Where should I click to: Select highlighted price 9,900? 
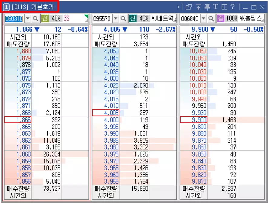(194, 120)
